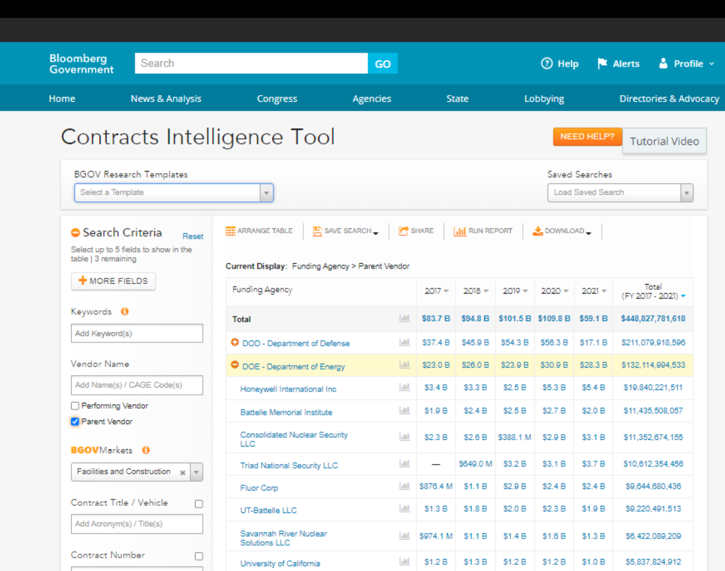Viewport: 725px width, 571px height.
Task: Open chart icon for Fluor Corp
Action: point(404,486)
